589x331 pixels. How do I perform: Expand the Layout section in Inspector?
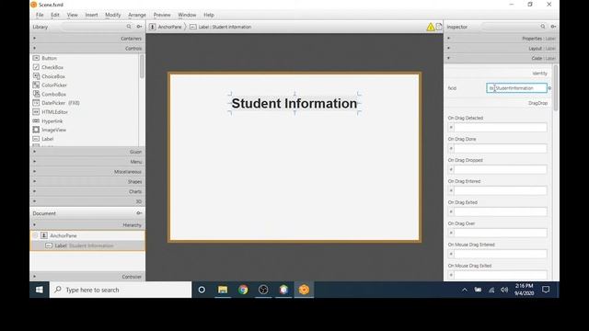(x=502, y=48)
